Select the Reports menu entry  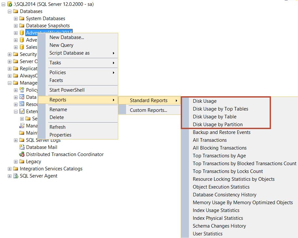tap(78, 100)
